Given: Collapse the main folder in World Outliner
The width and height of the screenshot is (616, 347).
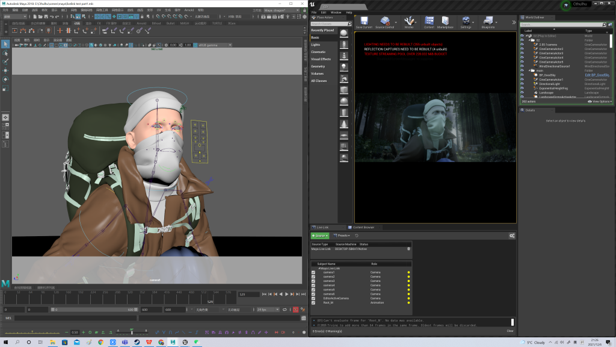Looking at the screenshot, I should pos(531,70).
